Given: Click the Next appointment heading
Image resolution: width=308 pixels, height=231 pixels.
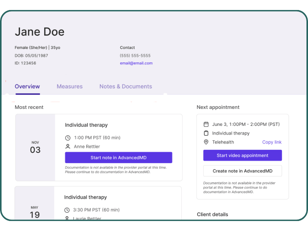Looking at the screenshot, I should coord(218,107).
